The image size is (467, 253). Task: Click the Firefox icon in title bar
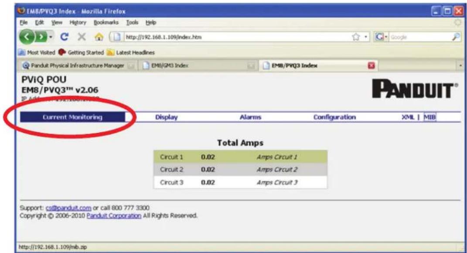point(21,11)
